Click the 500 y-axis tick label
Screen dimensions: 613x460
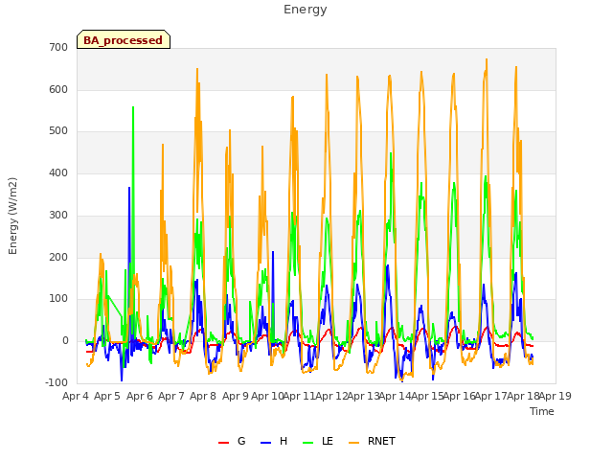(x=58, y=131)
